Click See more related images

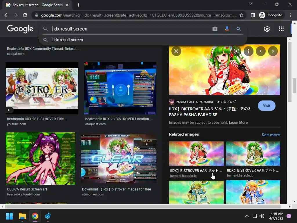click(271, 135)
